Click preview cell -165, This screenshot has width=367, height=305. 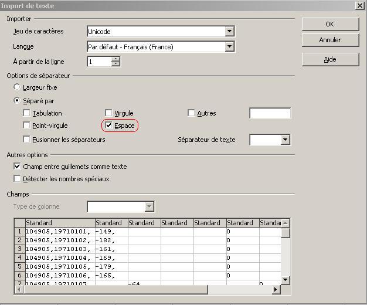(x=111, y=275)
